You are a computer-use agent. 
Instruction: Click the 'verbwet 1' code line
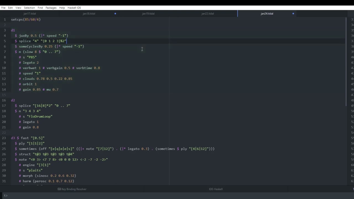point(59,68)
